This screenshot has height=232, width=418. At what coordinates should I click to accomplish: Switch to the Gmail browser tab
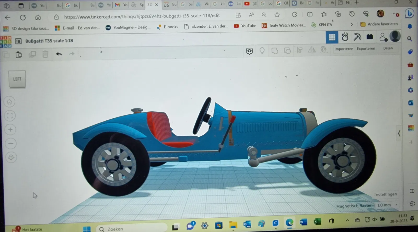pos(121,5)
